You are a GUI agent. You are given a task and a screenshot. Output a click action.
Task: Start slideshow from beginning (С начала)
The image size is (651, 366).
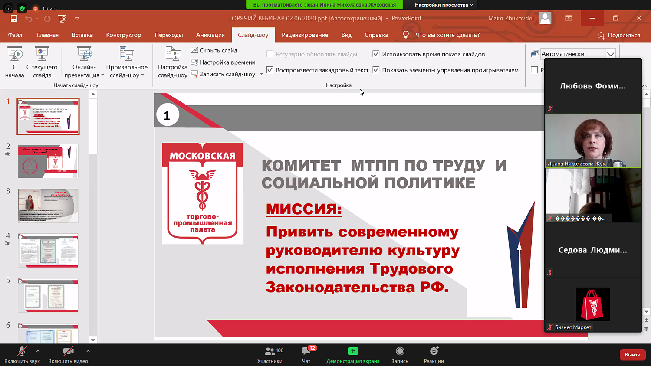pyautogui.click(x=15, y=62)
